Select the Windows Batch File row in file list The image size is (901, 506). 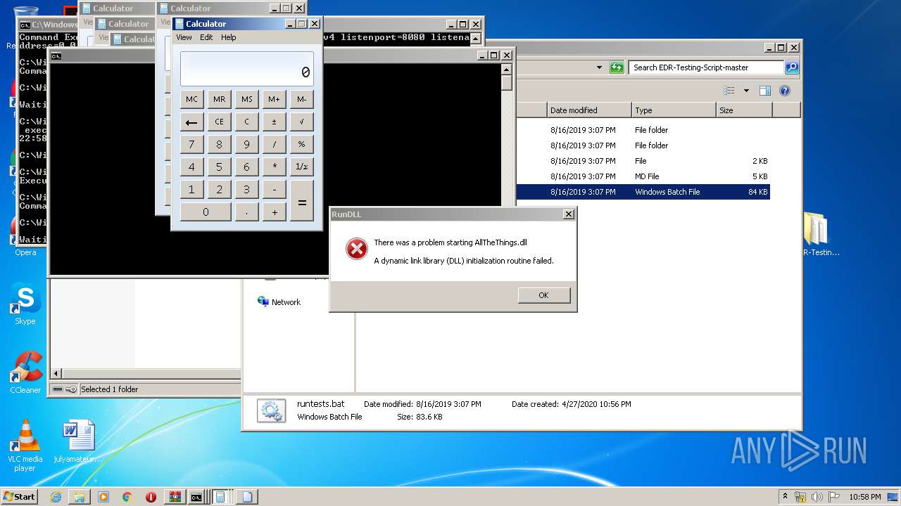click(643, 192)
